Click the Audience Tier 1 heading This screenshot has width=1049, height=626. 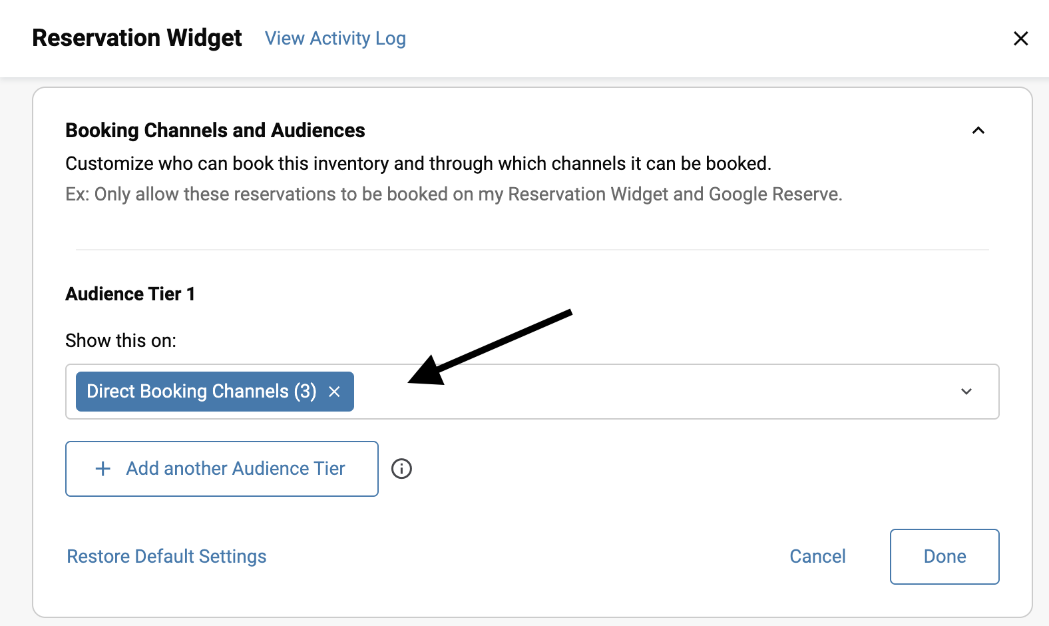pos(130,294)
